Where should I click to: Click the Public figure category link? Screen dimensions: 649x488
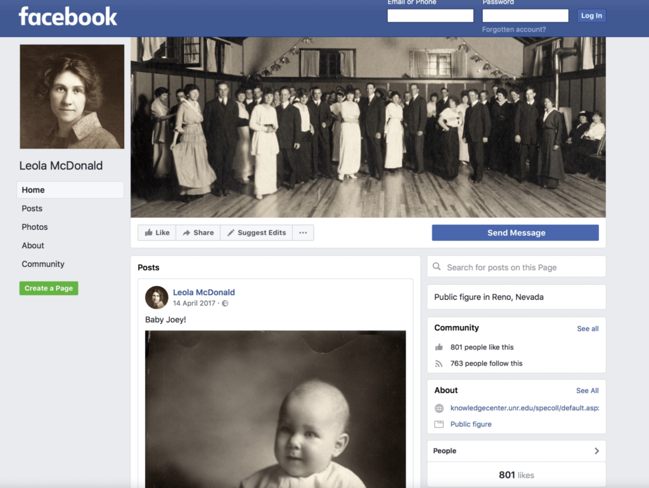(471, 424)
